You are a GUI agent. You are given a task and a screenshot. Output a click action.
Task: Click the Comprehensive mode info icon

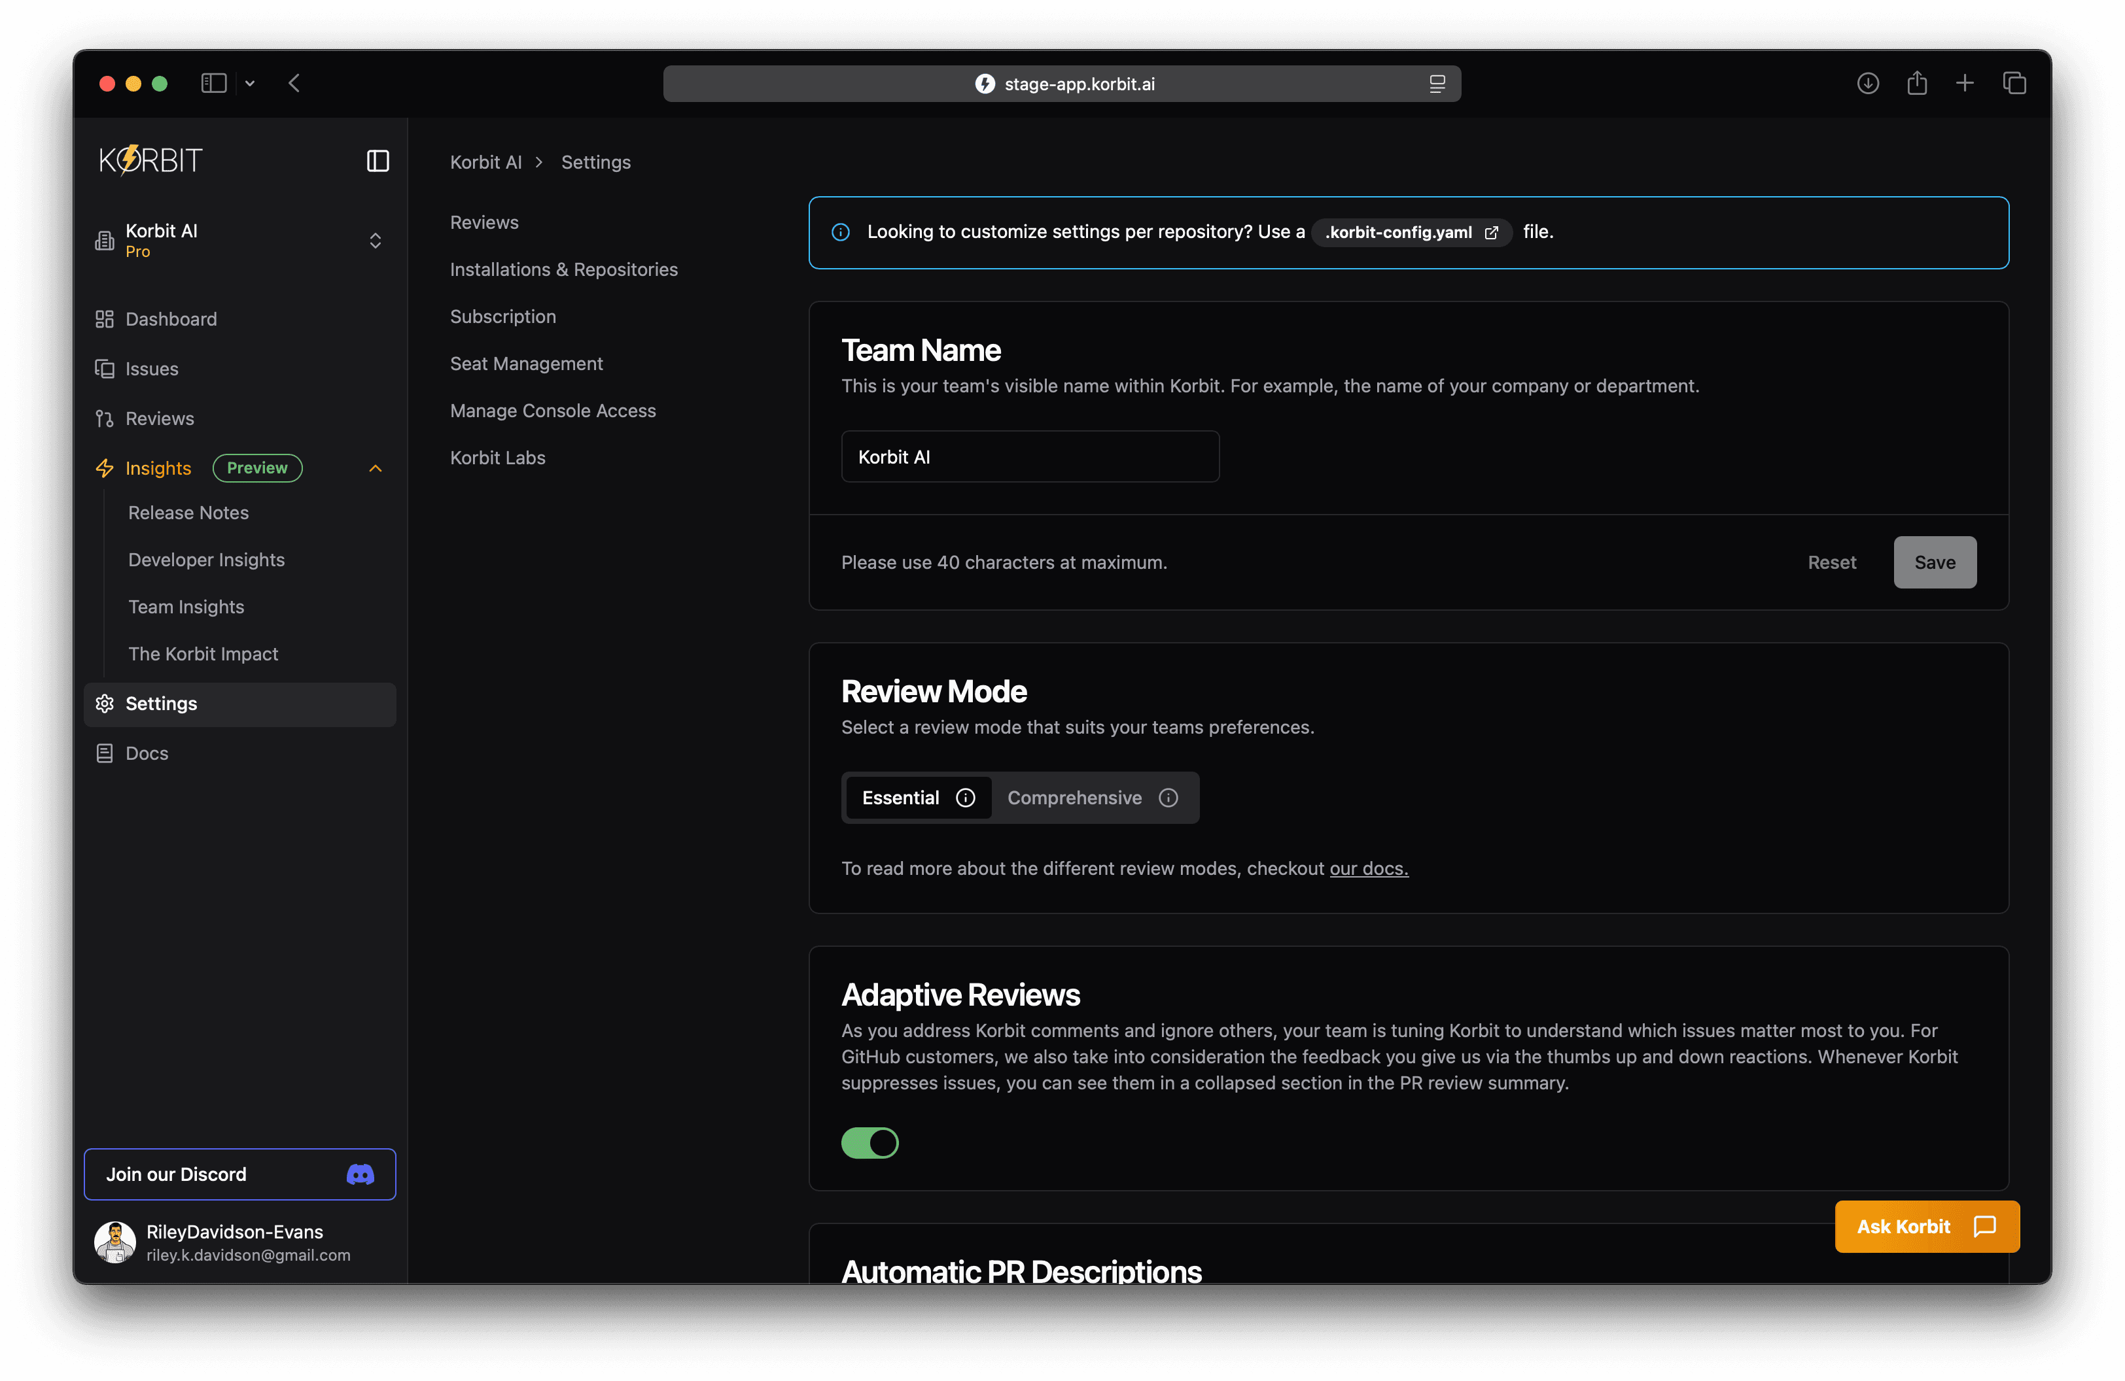1168,798
